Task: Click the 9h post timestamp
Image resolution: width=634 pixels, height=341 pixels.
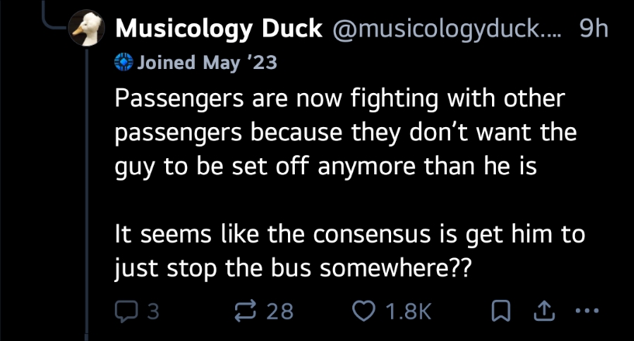Action: 594,29
